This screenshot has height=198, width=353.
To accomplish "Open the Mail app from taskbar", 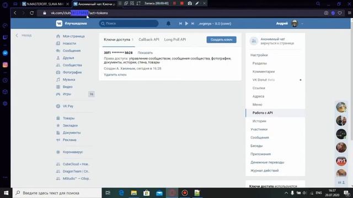I will pyautogui.click(x=159, y=193).
